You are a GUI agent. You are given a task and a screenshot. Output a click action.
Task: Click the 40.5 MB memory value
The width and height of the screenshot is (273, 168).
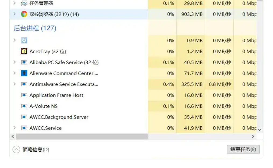click(193, 62)
